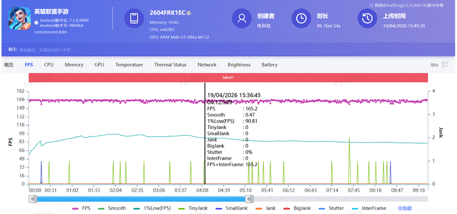The height and width of the screenshot is (214, 457).
Task: Toggle FPS series in chart legend
Action: [82, 208]
